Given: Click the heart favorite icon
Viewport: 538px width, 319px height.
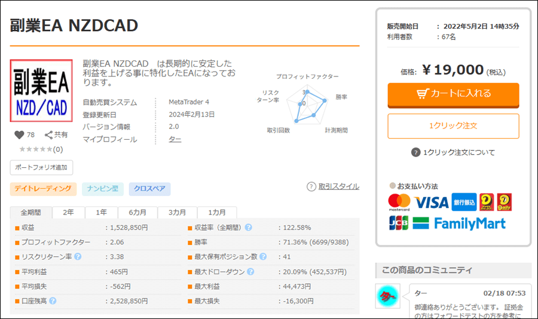Looking at the screenshot, I should click(19, 135).
